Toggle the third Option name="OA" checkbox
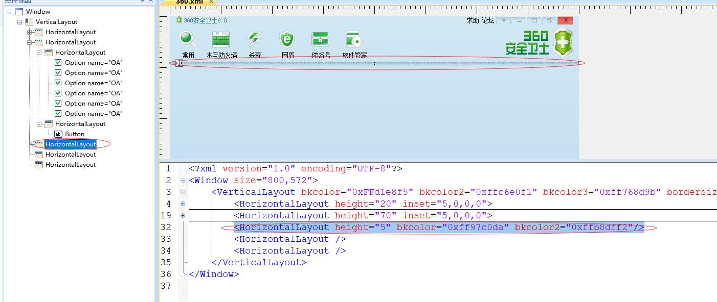 [58, 83]
